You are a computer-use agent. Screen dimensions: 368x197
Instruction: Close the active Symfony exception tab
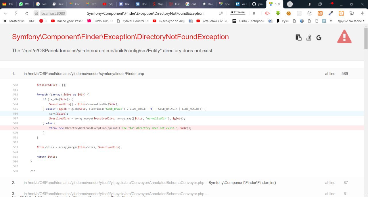pyautogui.click(x=279, y=4)
